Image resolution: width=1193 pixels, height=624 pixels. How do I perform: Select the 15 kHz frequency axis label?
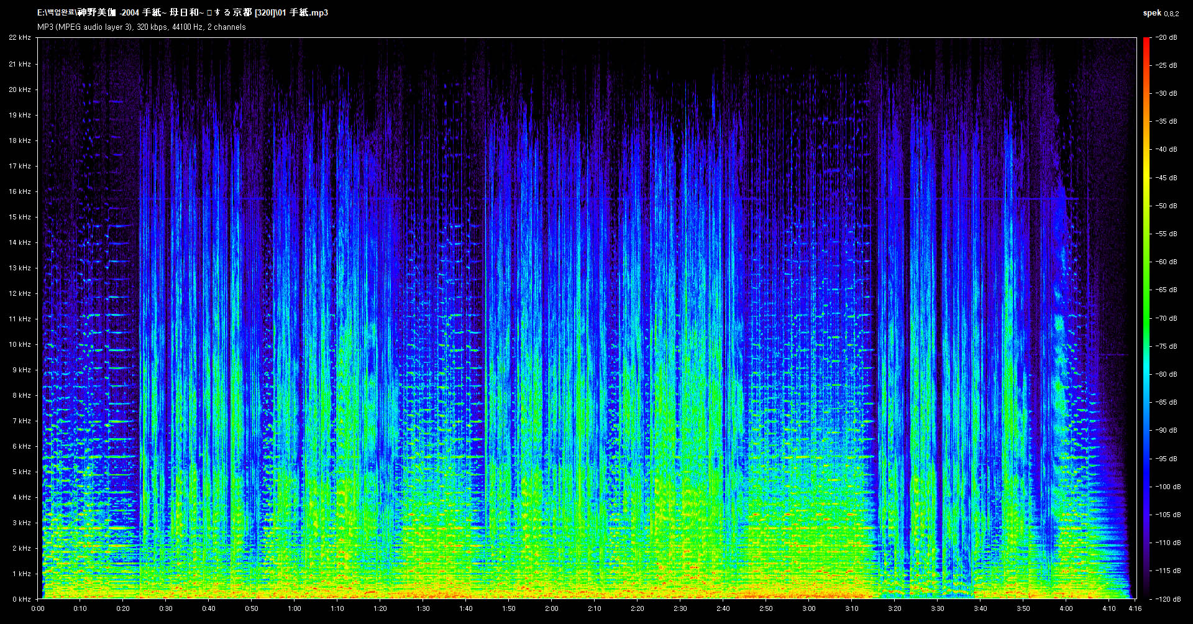pos(20,217)
